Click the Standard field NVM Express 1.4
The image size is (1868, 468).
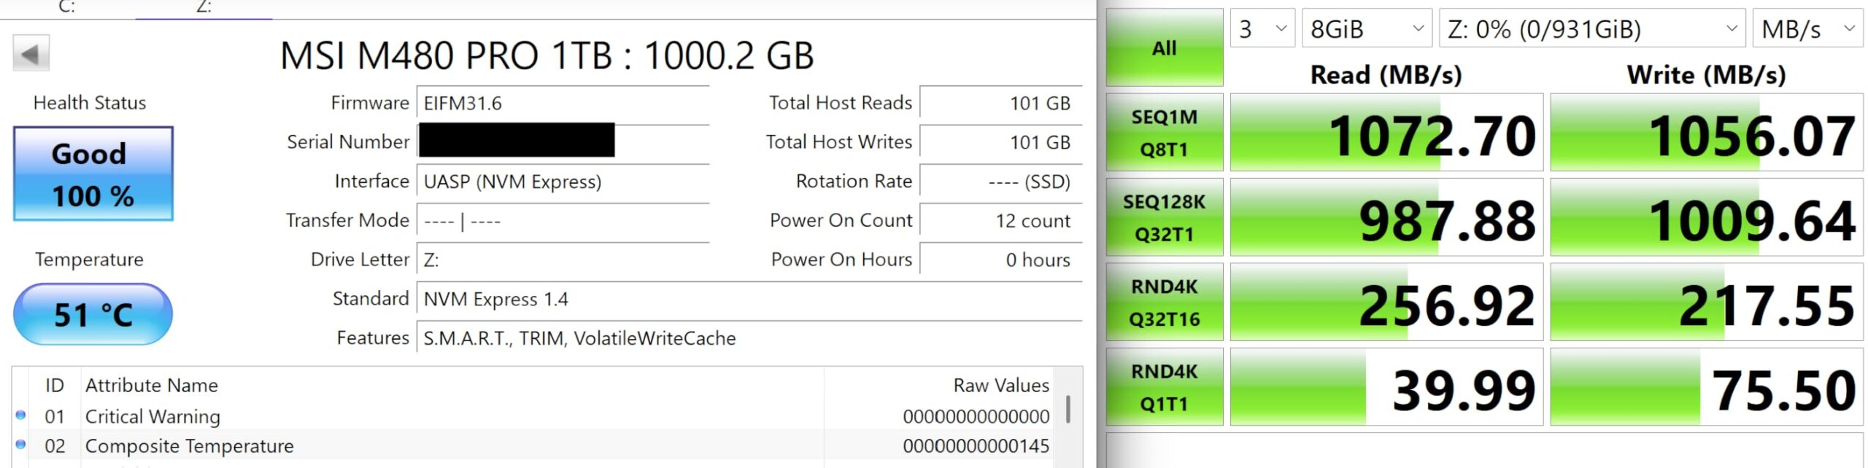click(x=749, y=299)
